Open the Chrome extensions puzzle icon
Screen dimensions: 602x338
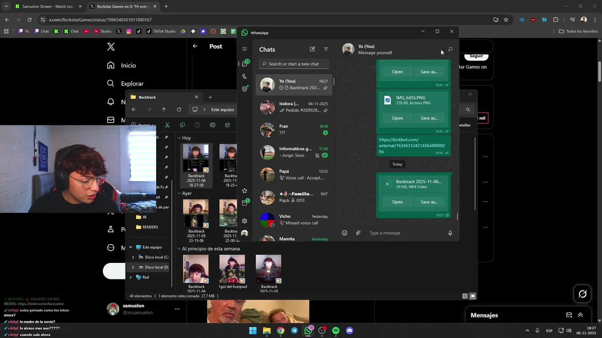[x=556, y=20]
